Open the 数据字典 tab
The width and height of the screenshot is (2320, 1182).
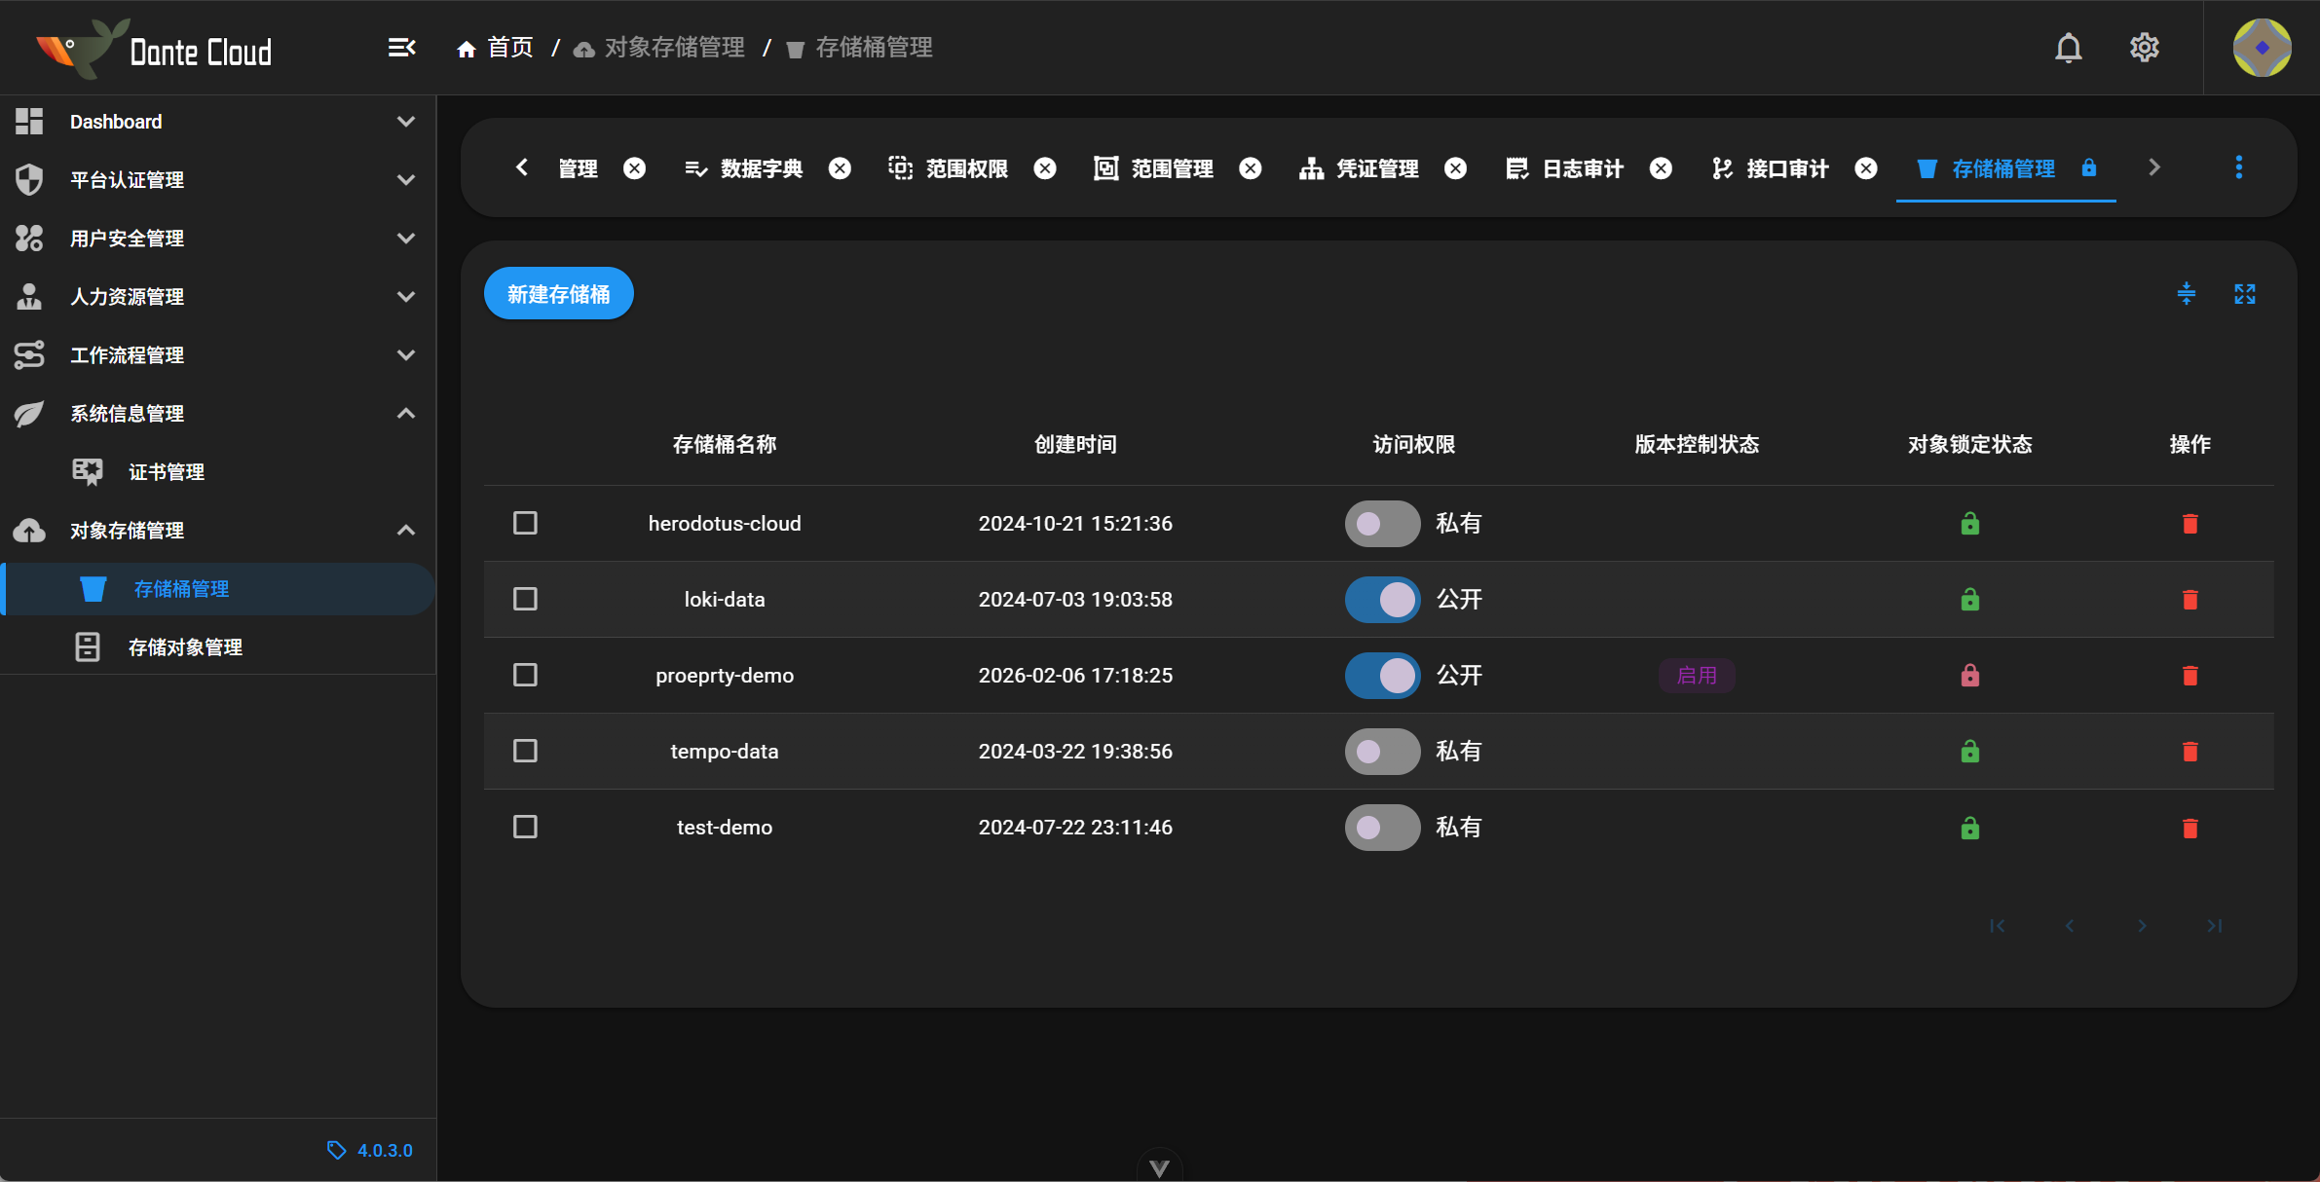[760, 167]
